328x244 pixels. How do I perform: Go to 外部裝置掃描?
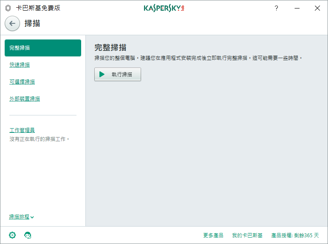pos(25,99)
